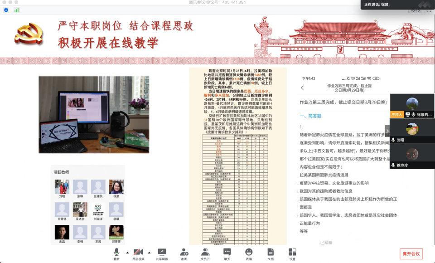The width and height of the screenshot is (435, 263).
Task: Show the 成员(3) members list
Action: [205, 253]
